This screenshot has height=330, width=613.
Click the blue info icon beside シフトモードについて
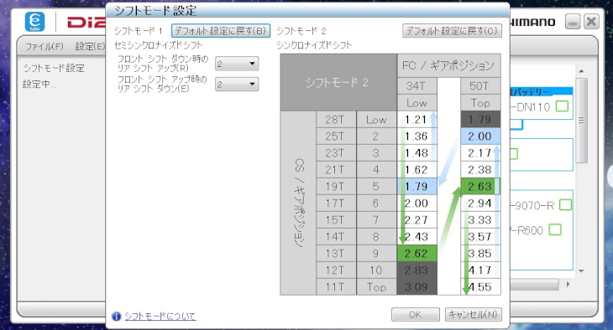pos(116,316)
